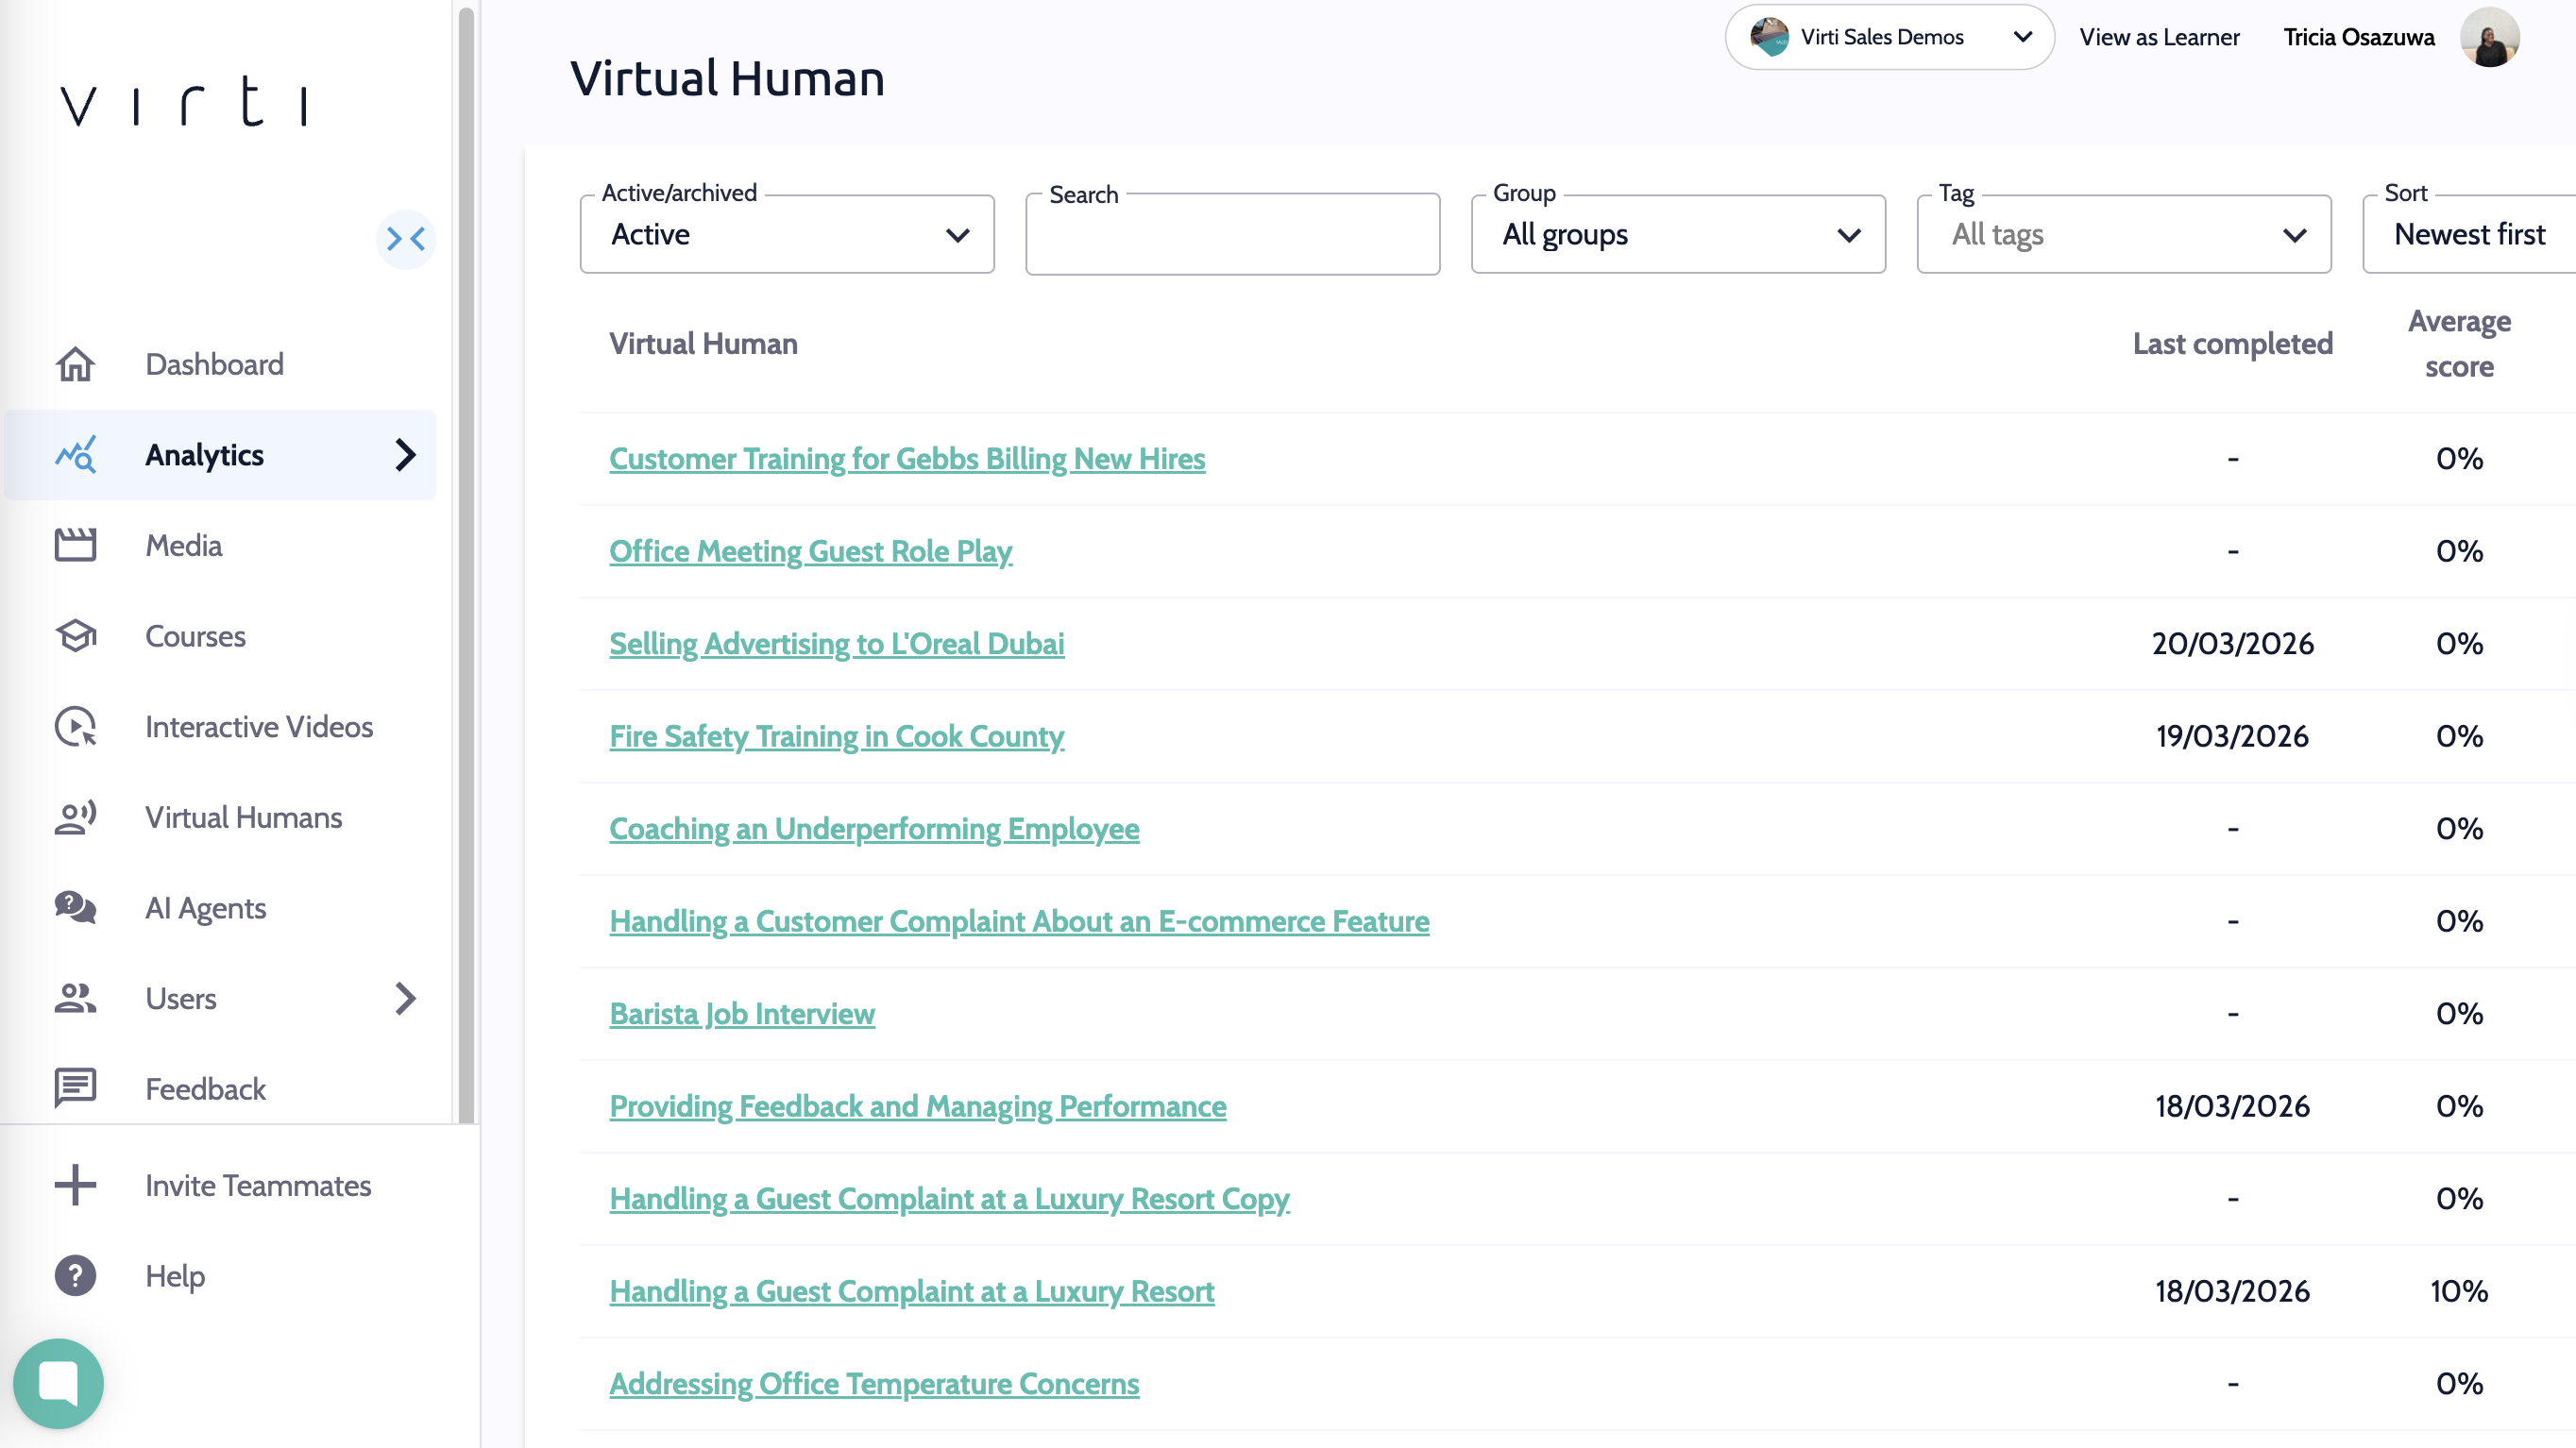Open the All tags dropdown
2576x1448 pixels.
point(2123,235)
